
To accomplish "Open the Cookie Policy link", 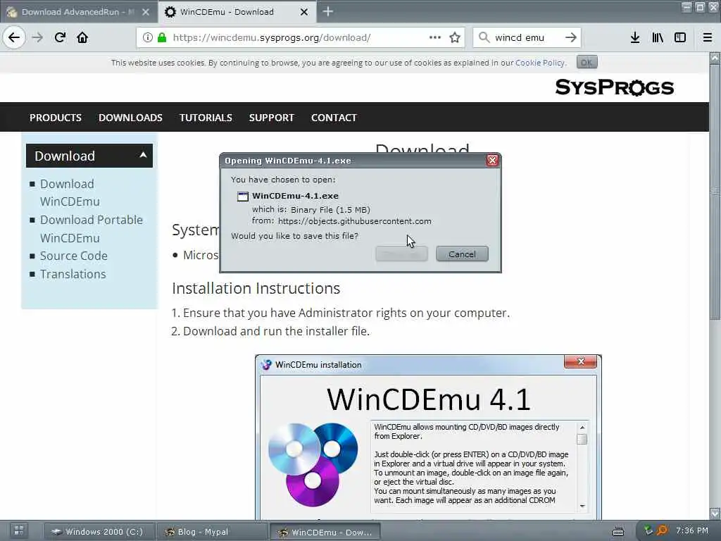I will (x=540, y=63).
